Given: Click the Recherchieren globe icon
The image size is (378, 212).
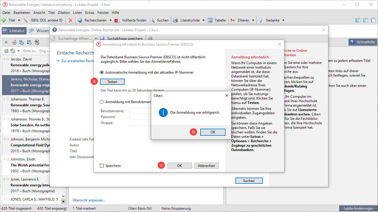Looking at the screenshot, I should click(79, 20).
